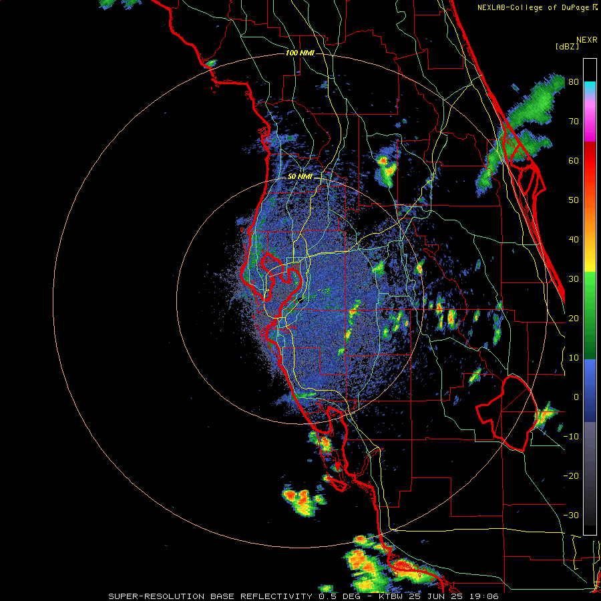Click the 30 dBZ value on the legend
Viewport: 601px width, 601px height.
click(574, 279)
